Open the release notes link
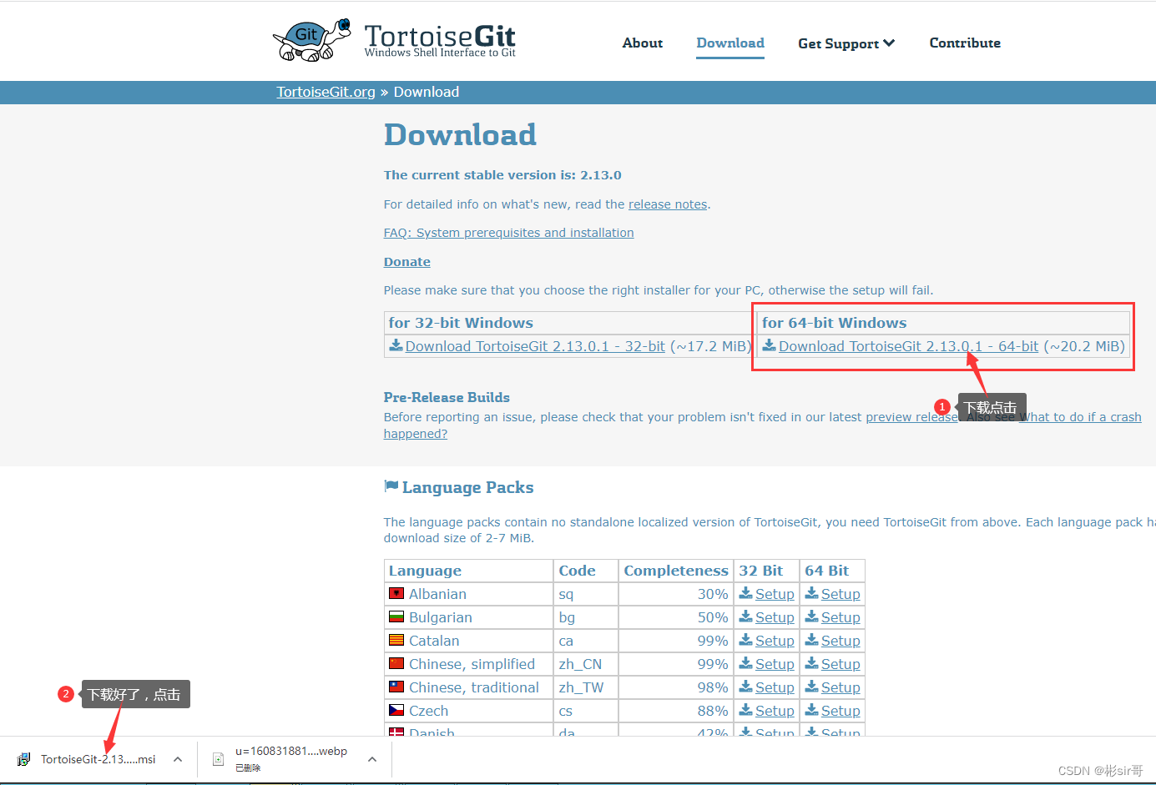 (x=668, y=204)
